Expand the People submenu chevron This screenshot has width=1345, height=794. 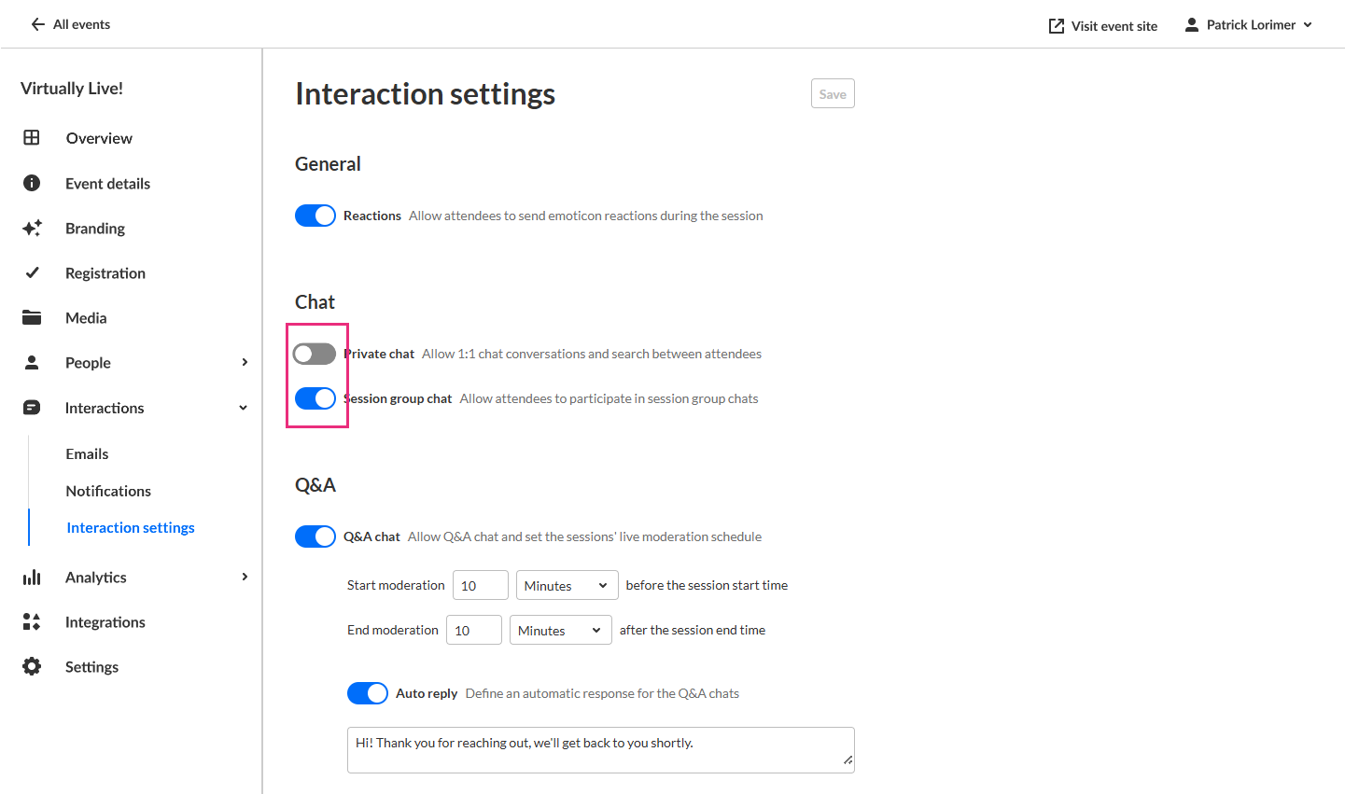pyautogui.click(x=245, y=362)
